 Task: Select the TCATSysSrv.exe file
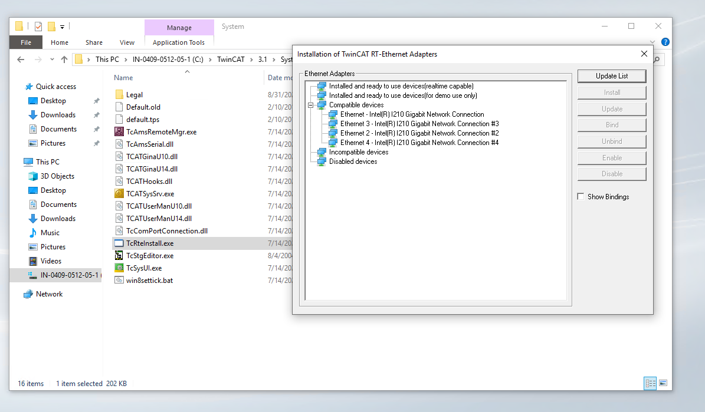point(150,194)
